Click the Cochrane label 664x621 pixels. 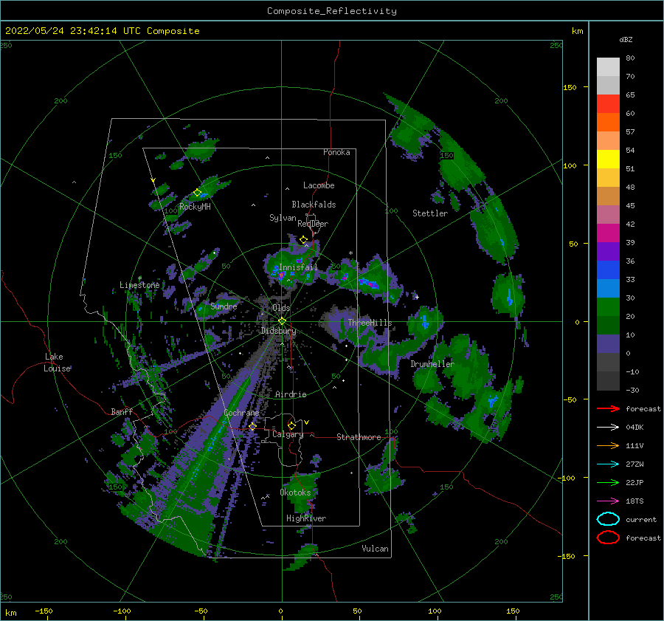[241, 413]
